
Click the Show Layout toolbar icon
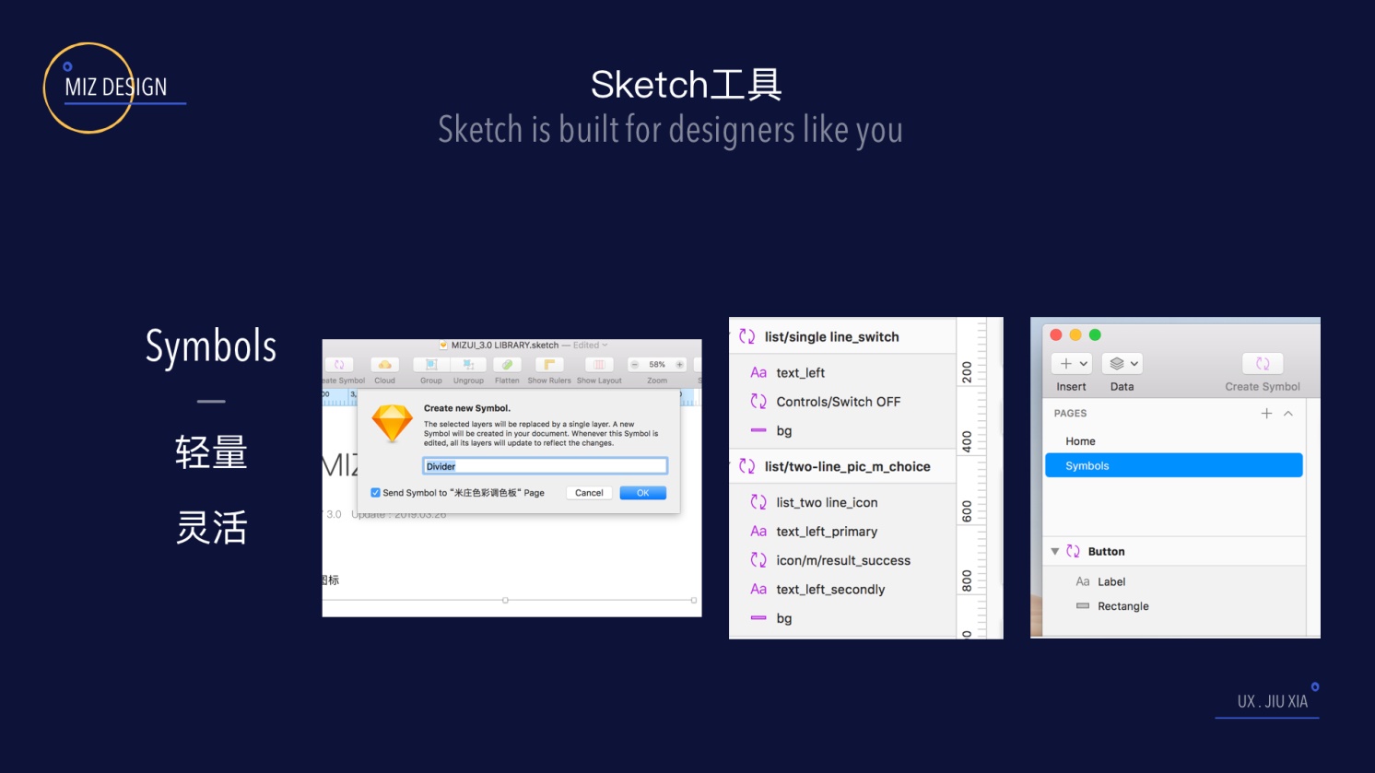(599, 365)
